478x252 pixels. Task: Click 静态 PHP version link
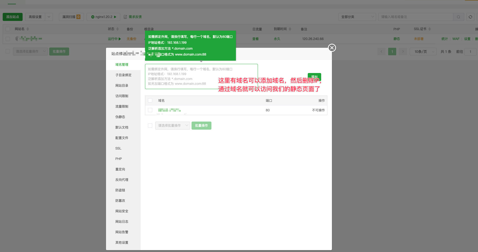pyautogui.click(x=397, y=39)
